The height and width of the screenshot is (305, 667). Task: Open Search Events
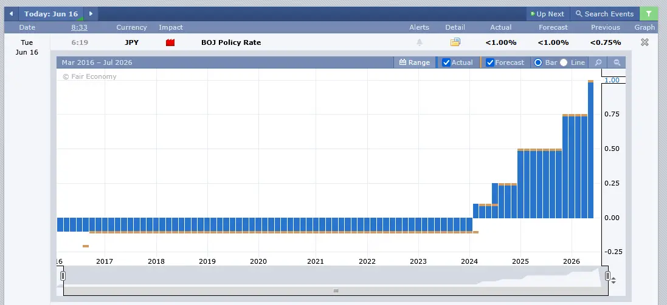click(604, 13)
